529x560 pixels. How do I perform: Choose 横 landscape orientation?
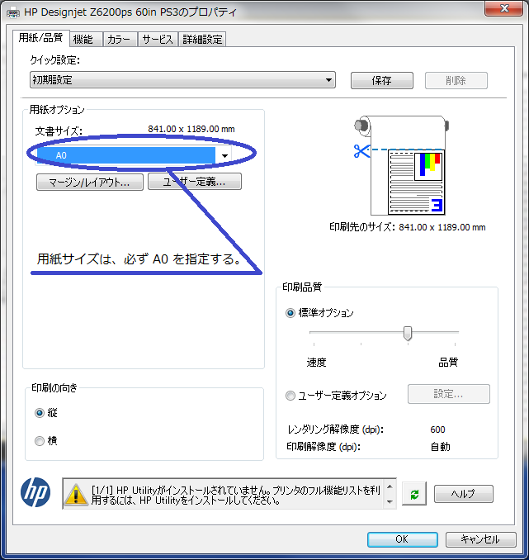tap(40, 441)
